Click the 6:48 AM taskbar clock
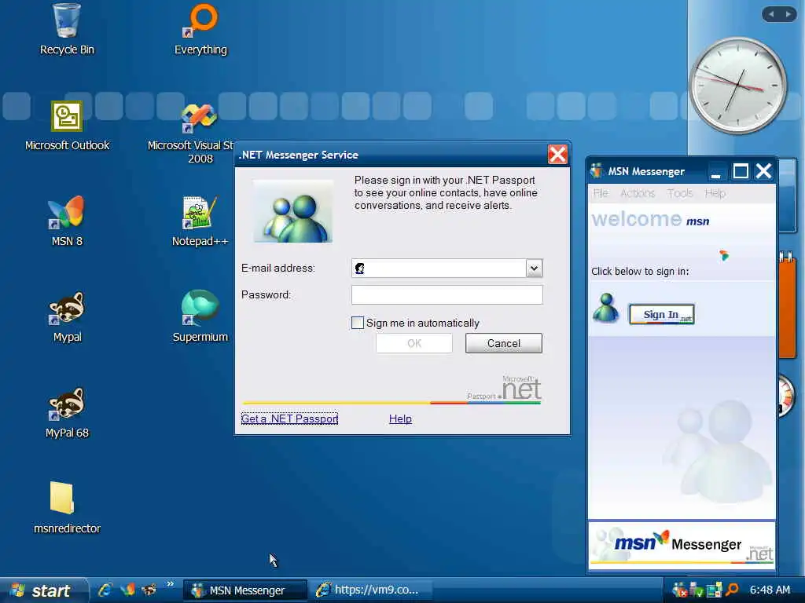The width and height of the screenshot is (805, 603). pos(770,590)
